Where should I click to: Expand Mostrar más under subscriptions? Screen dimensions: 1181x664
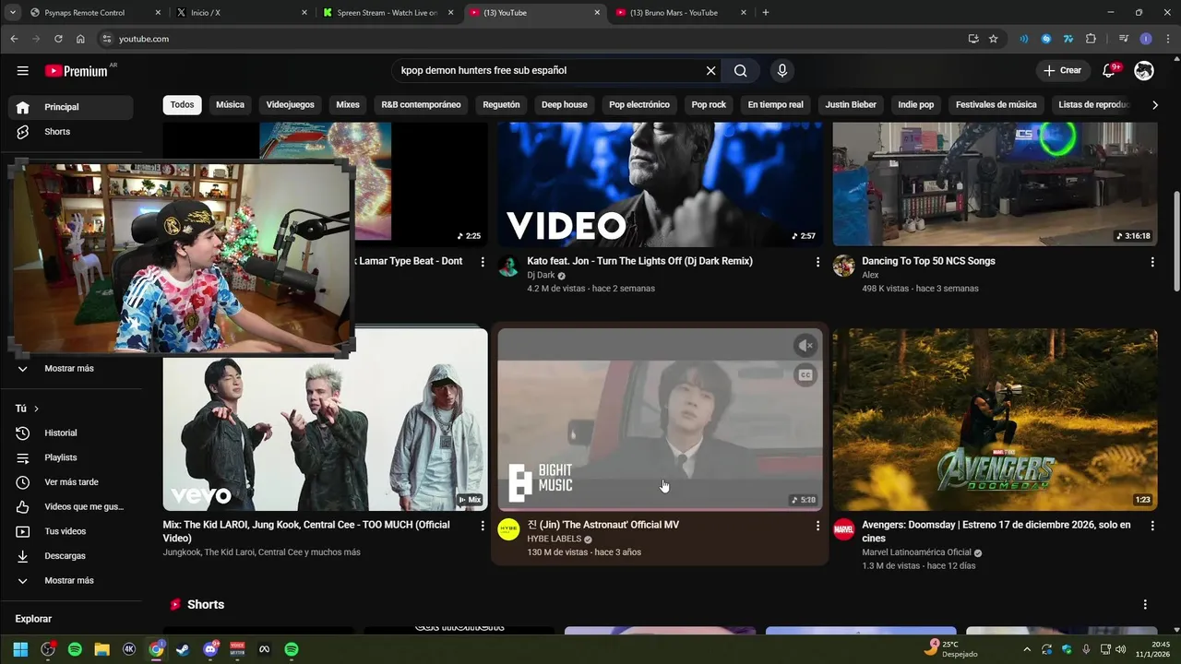[x=71, y=369]
